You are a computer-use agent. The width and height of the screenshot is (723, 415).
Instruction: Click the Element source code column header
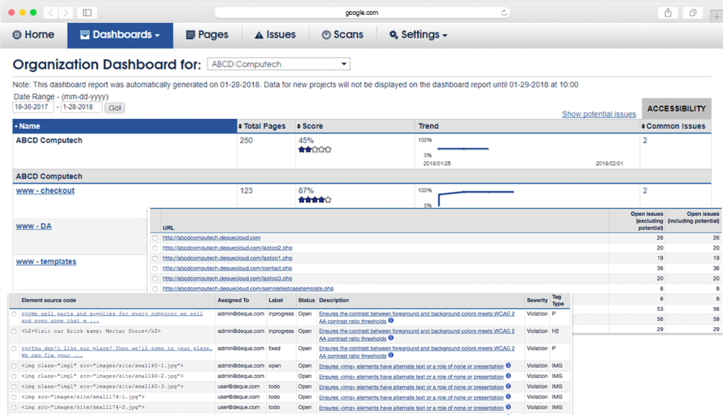click(48, 300)
